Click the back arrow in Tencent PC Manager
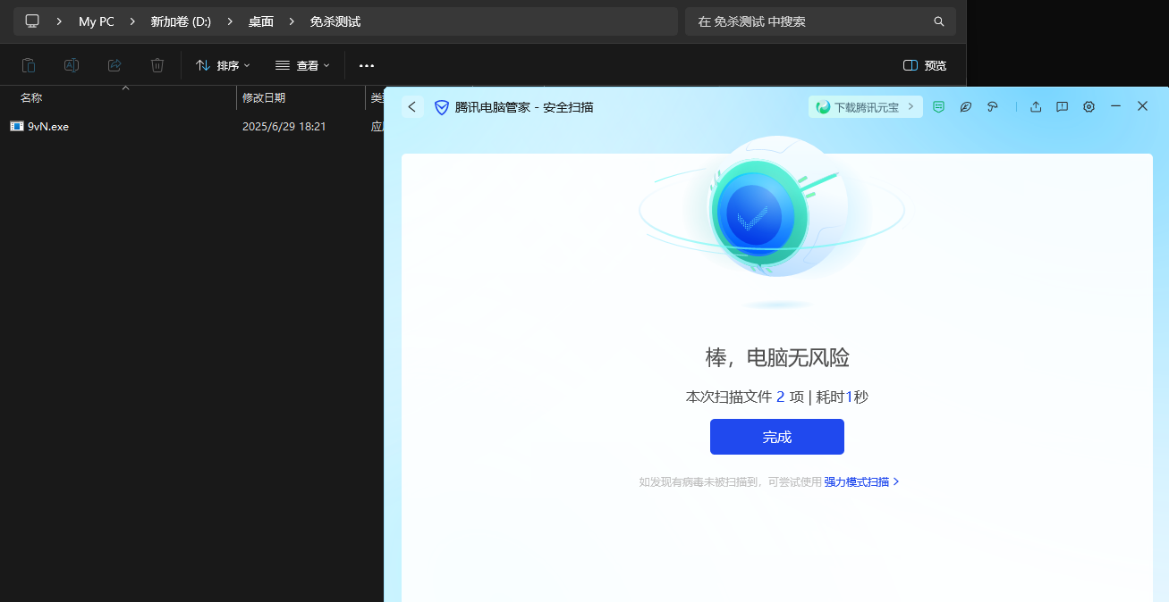The height and width of the screenshot is (602, 1169). pyautogui.click(x=412, y=107)
